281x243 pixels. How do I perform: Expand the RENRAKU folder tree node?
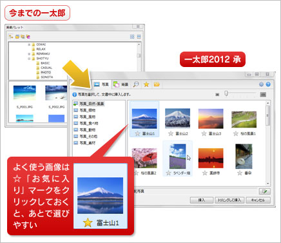[29, 53]
